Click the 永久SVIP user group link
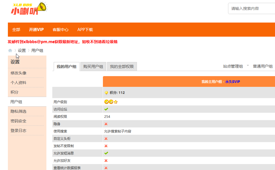The image size is (275, 170). pos(233,81)
